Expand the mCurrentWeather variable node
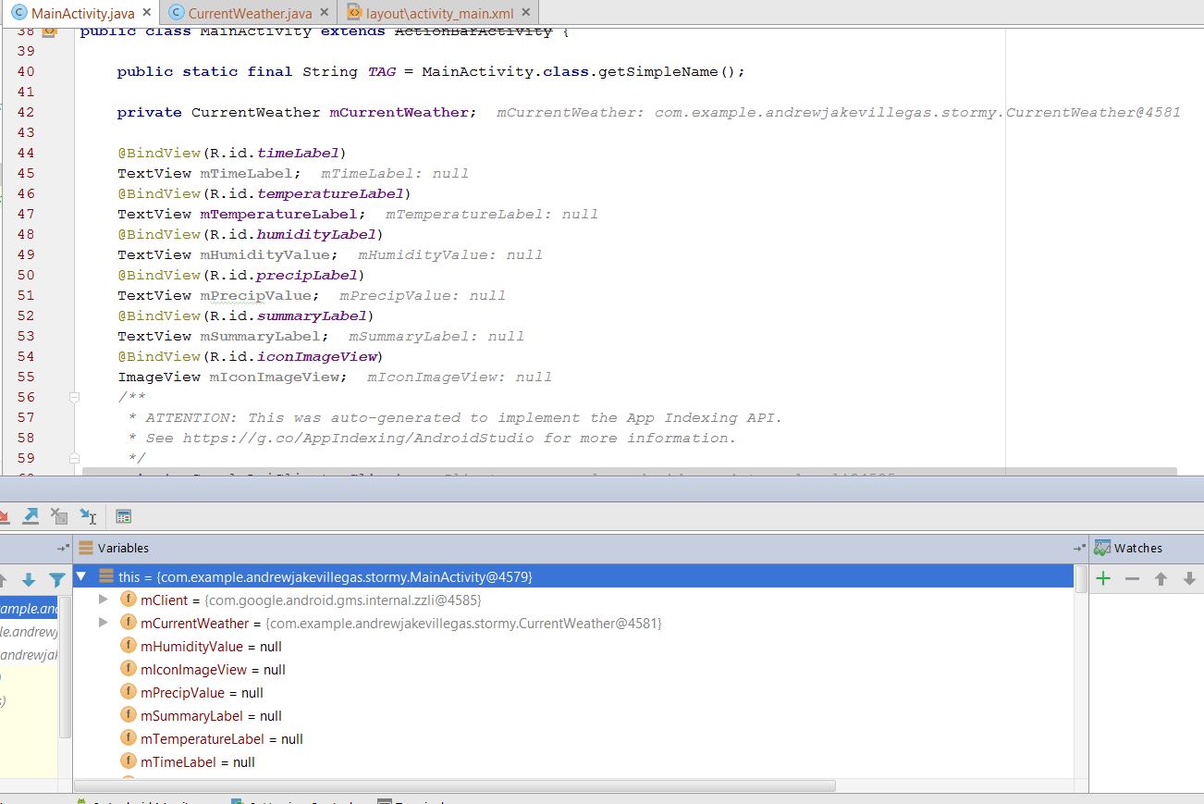Viewport: 1204px width, 804px height. (x=104, y=623)
